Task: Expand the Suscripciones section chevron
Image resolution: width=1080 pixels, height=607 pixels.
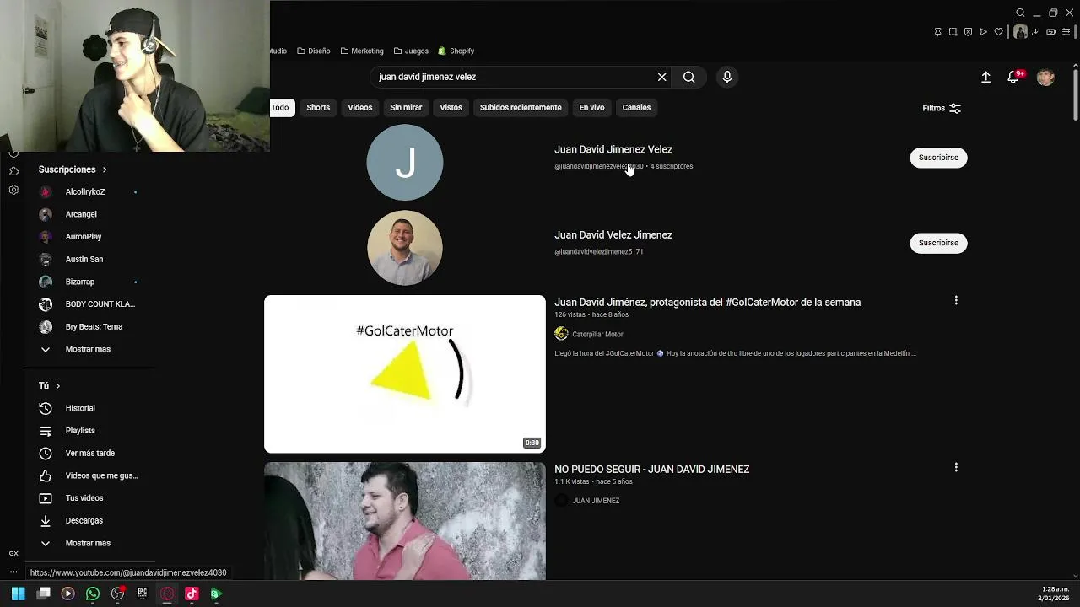Action: click(105, 169)
